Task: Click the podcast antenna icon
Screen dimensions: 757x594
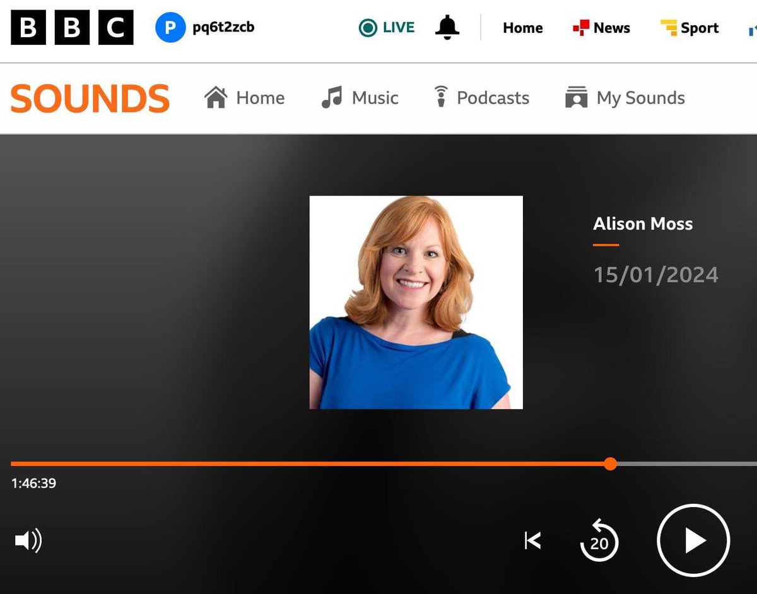Action: 441,98
